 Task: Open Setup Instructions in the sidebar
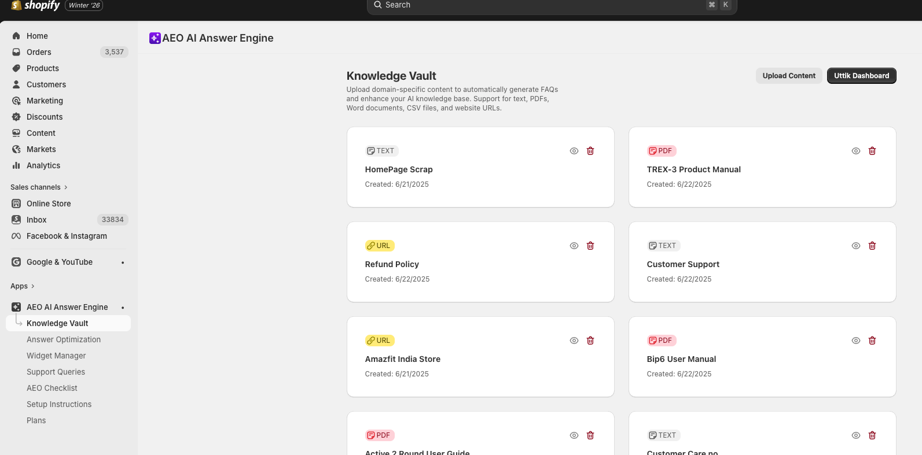coord(59,404)
